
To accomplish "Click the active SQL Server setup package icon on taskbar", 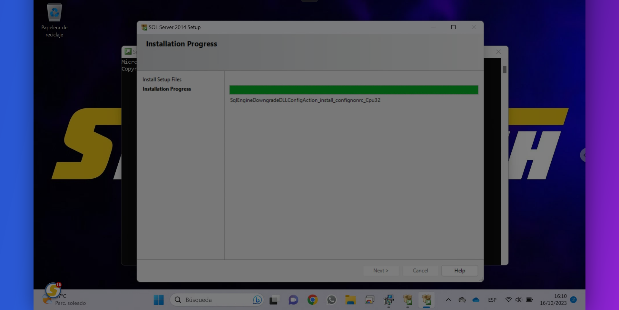I will (x=427, y=300).
